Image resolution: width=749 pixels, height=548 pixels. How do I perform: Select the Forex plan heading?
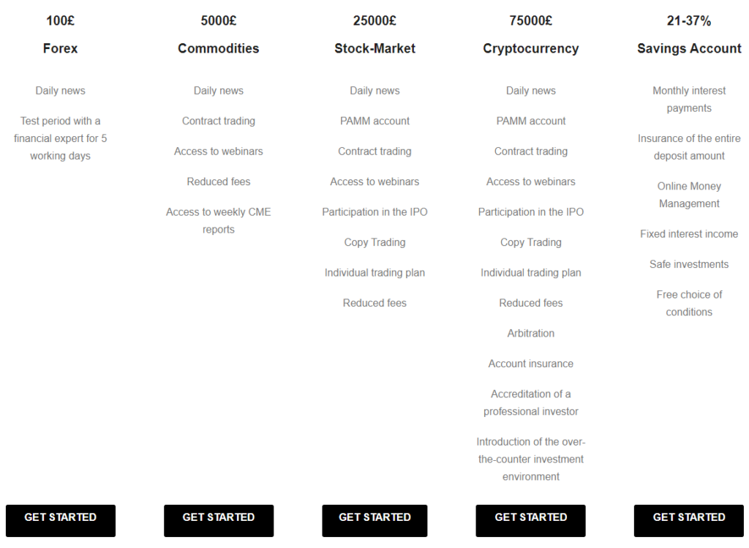(x=60, y=48)
